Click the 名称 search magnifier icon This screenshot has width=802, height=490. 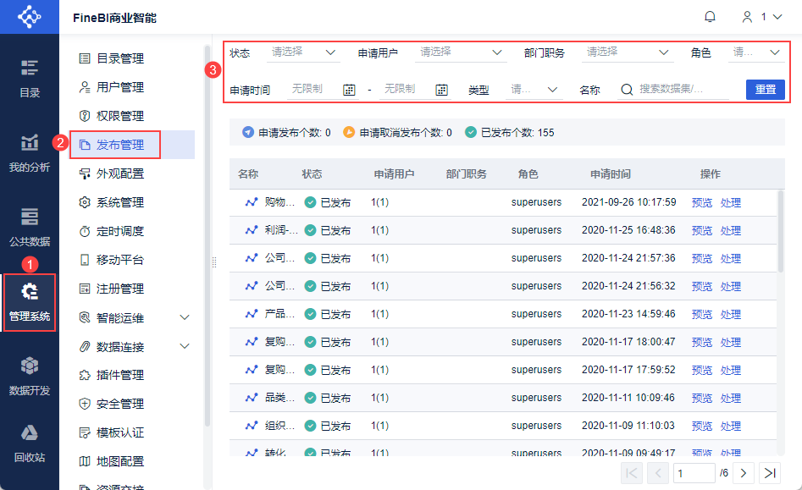click(627, 90)
